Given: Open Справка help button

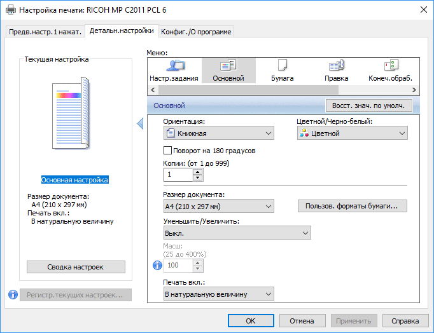Looking at the screenshot, I should pos(405,321).
